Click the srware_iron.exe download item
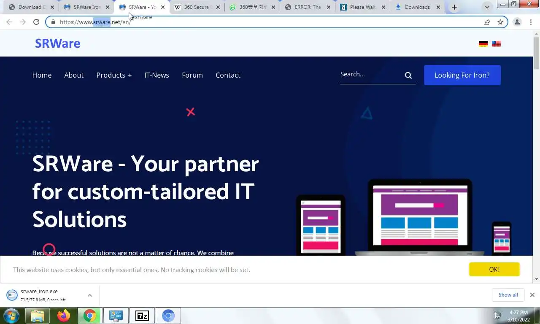Image resolution: width=540 pixels, height=324 pixels. pyautogui.click(x=42, y=295)
